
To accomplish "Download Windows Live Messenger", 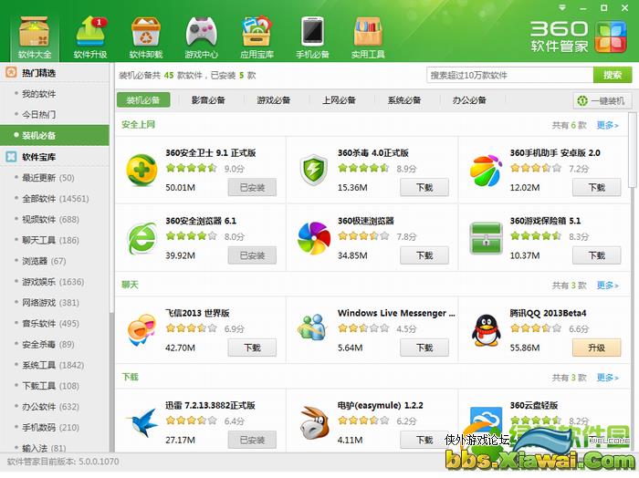I will point(424,348).
